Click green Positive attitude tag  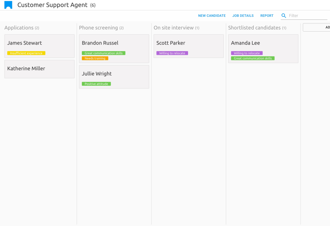pyautogui.click(x=96, y=84)
